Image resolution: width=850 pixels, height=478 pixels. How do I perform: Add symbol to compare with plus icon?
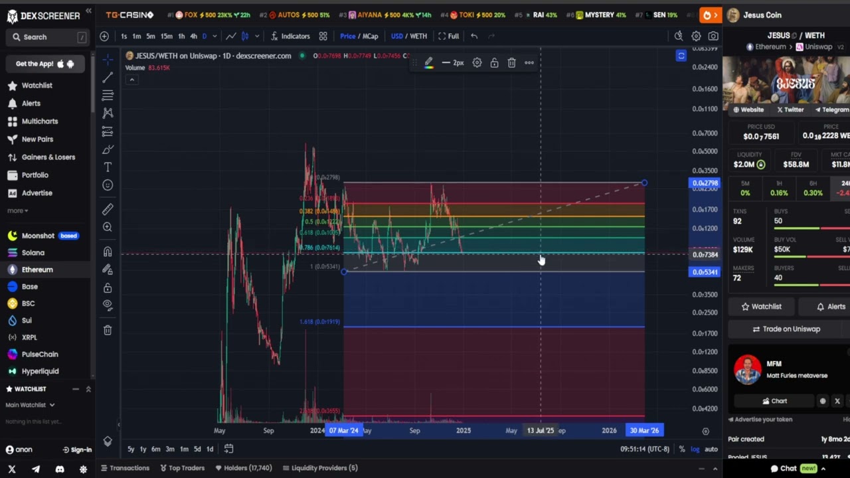click(x=104, y=36)
